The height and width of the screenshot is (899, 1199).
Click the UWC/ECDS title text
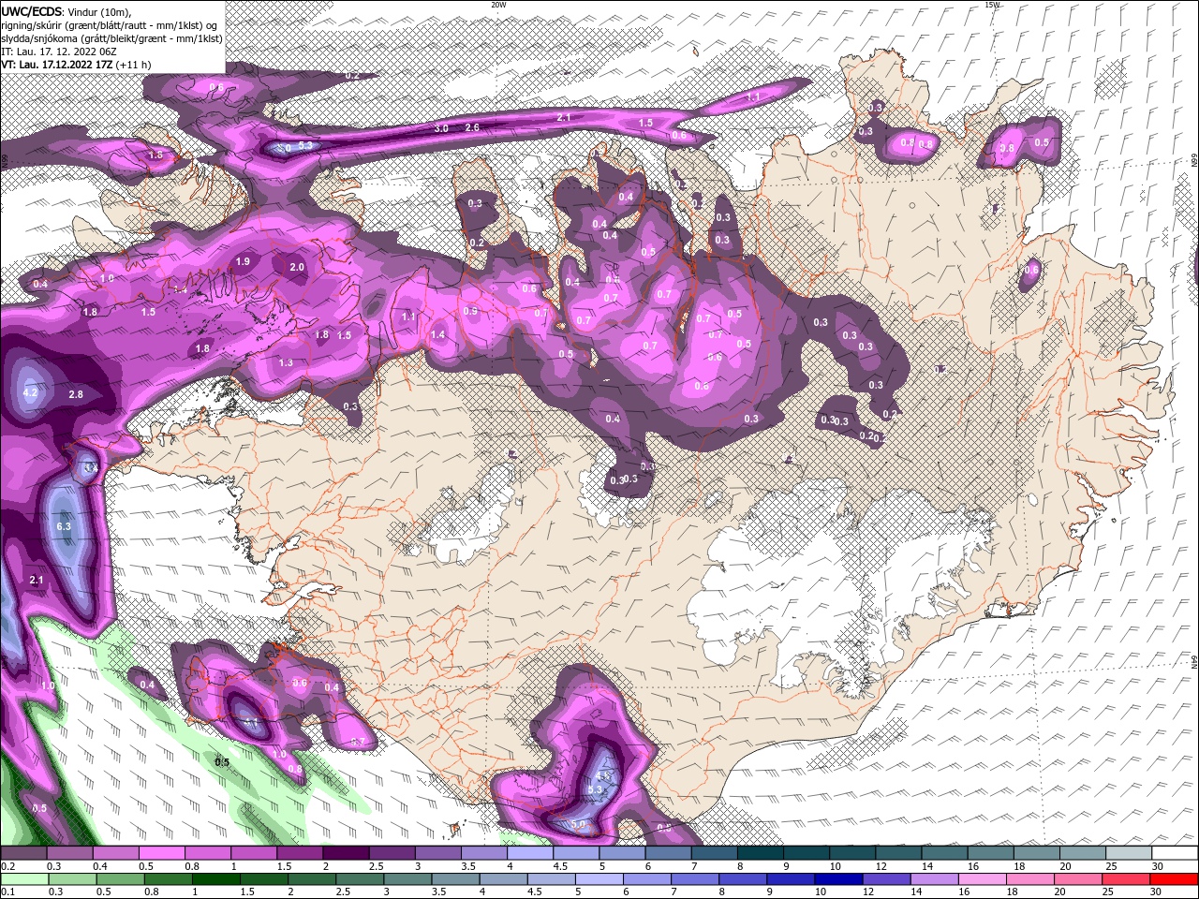tap(32, 11)
